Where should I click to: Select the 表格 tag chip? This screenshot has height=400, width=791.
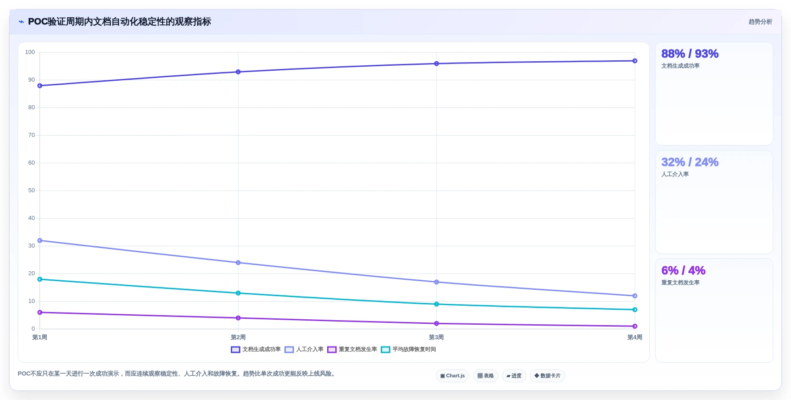(x=486, y=376)
